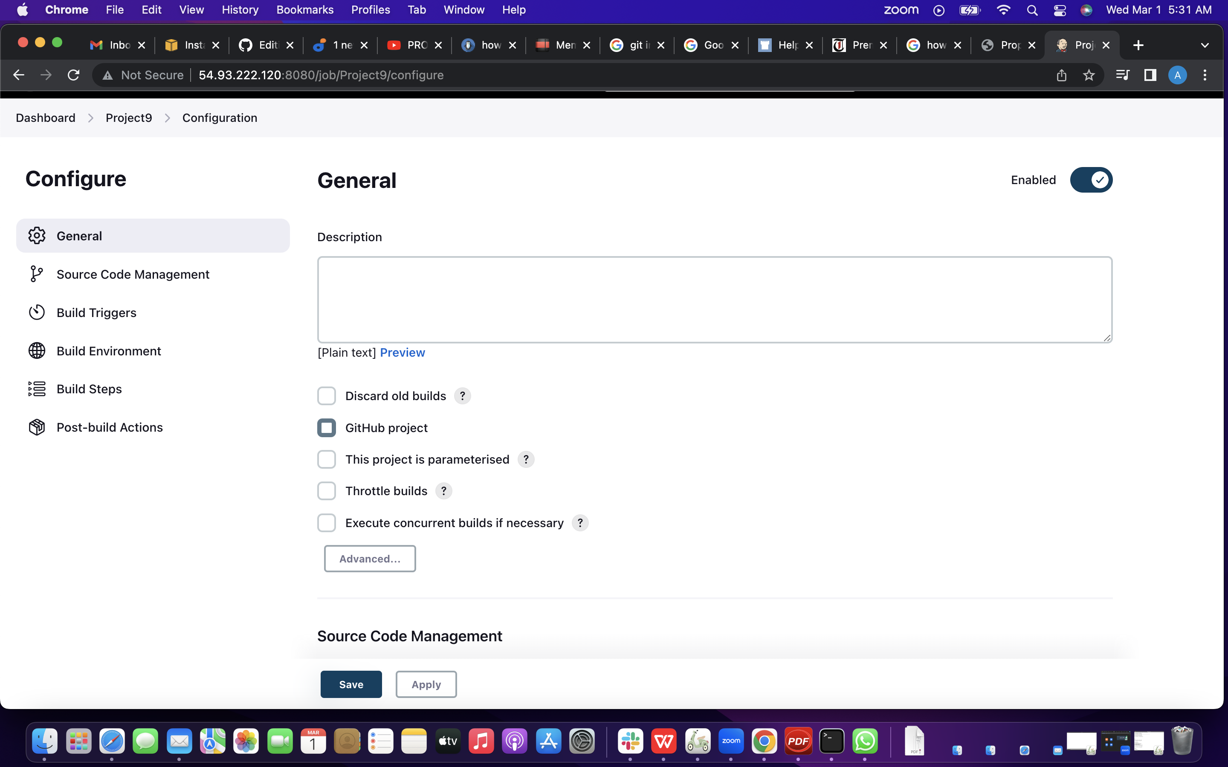Open the Apple menu
This screenshot has width=1228, height=767.
tap(22, 10)
